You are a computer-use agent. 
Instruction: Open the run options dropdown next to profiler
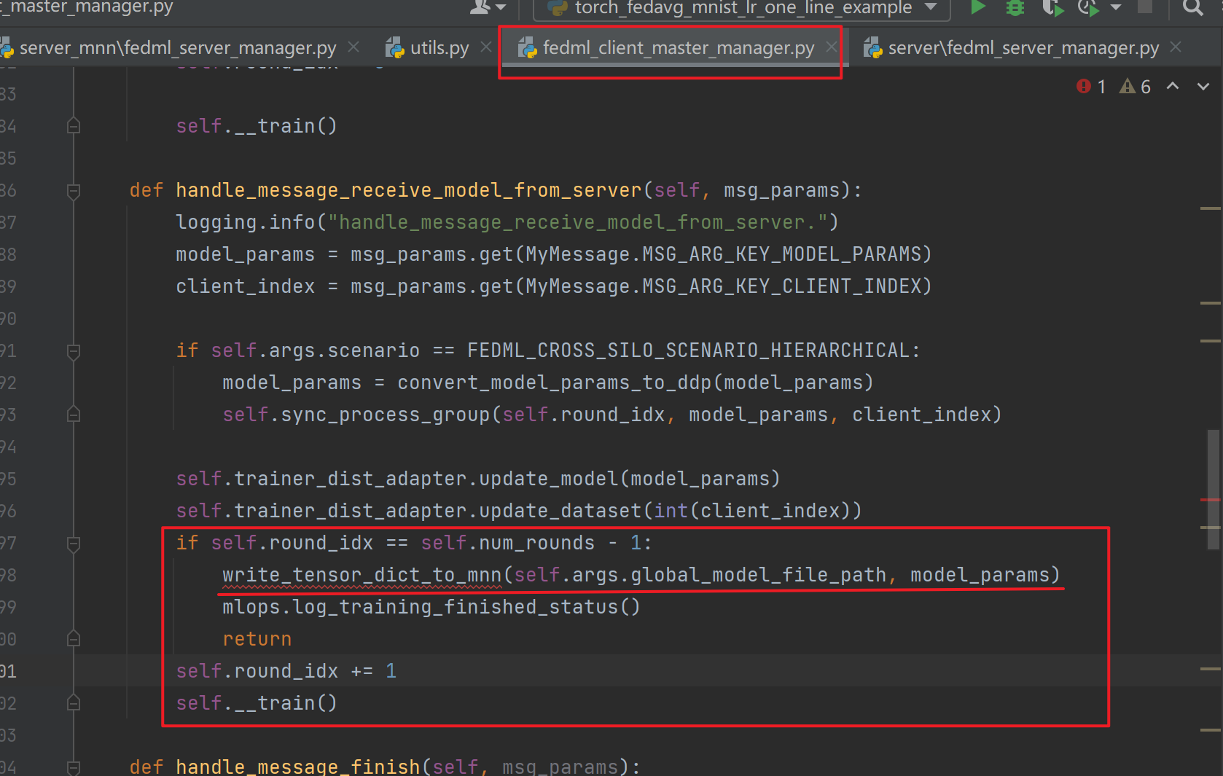(1117, 9)
